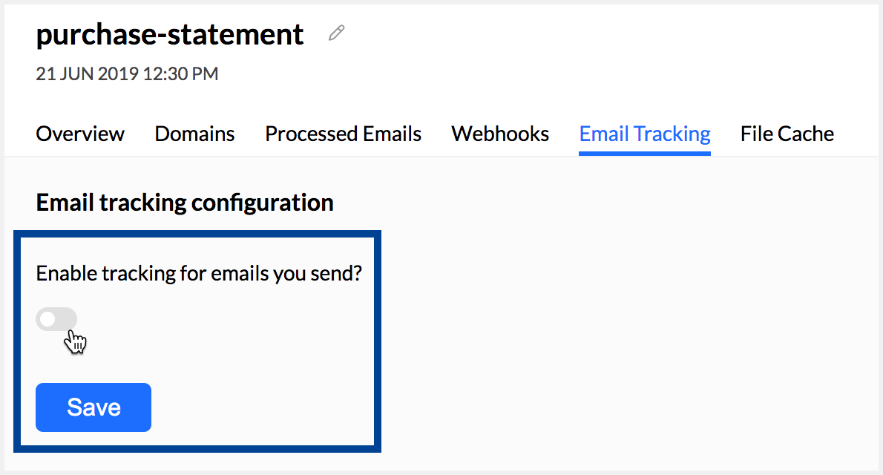The width and height of the screenshot is (883, 475).
Task: Save the email tracking configuration
Action: click(x=93, y=407)
